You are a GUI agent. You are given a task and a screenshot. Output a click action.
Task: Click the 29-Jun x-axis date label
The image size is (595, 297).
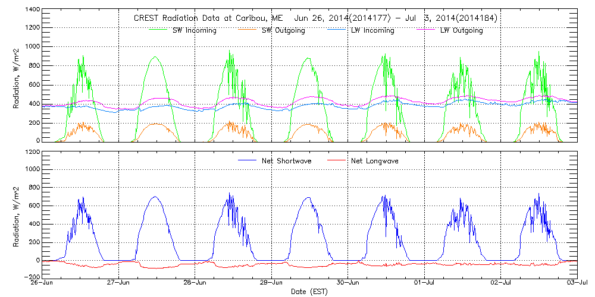point(272,283)
